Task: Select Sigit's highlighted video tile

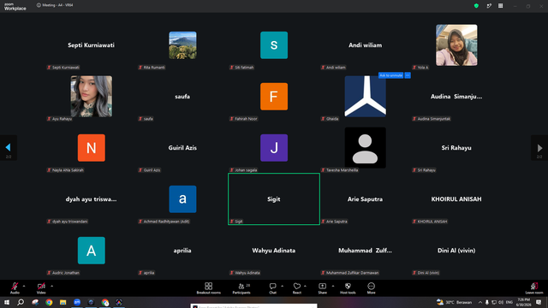Action: [x=274, y=199]
